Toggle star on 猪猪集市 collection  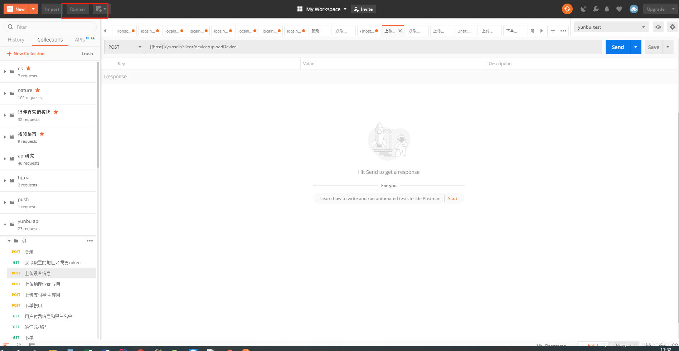(x=42, y=134)
